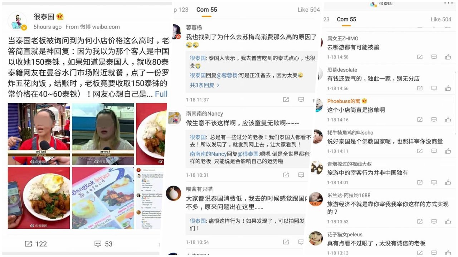The image size is (458, 257).
Task: Repost the comment by 思慕desolate
Action: 420,89
